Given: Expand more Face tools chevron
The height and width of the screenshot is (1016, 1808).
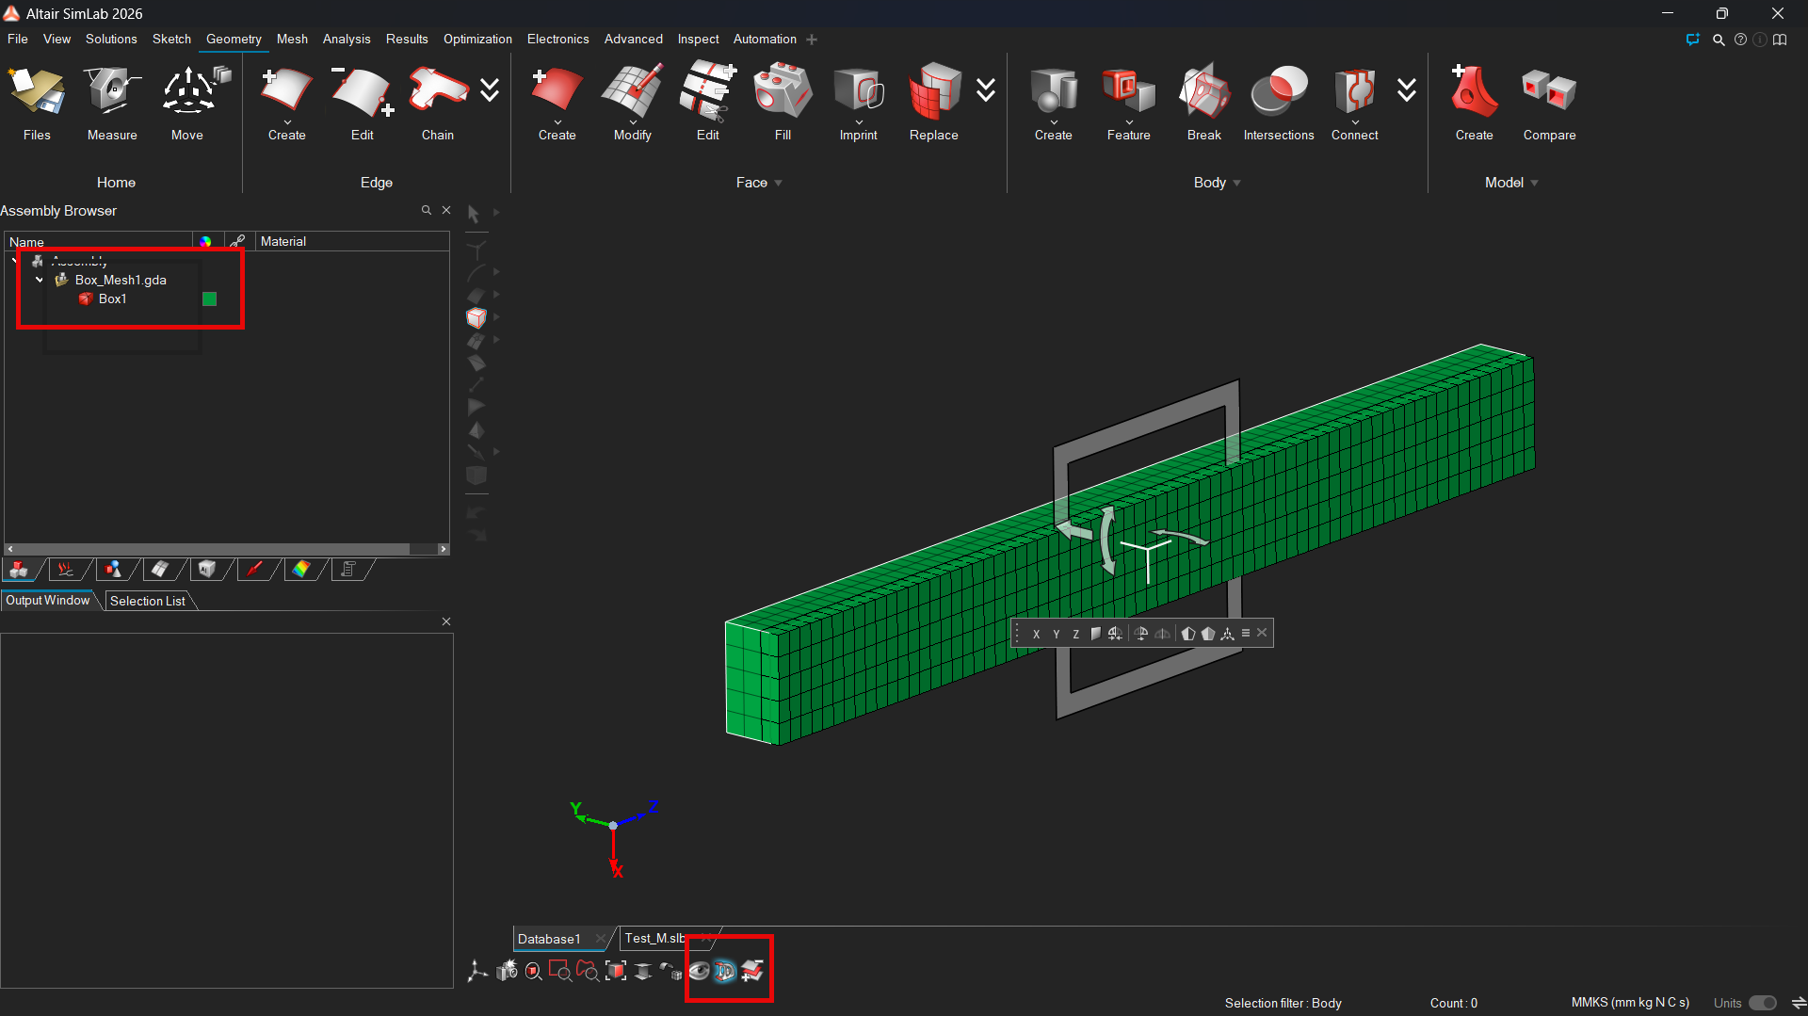Looking at the screenshot, I should coord(986,90).
